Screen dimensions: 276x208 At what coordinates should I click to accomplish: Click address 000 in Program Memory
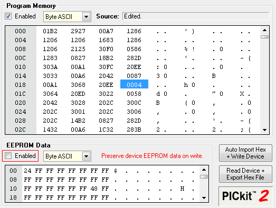click(20, 31)
